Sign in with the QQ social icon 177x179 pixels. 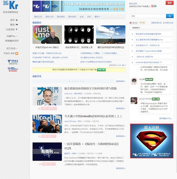(155, 6)
